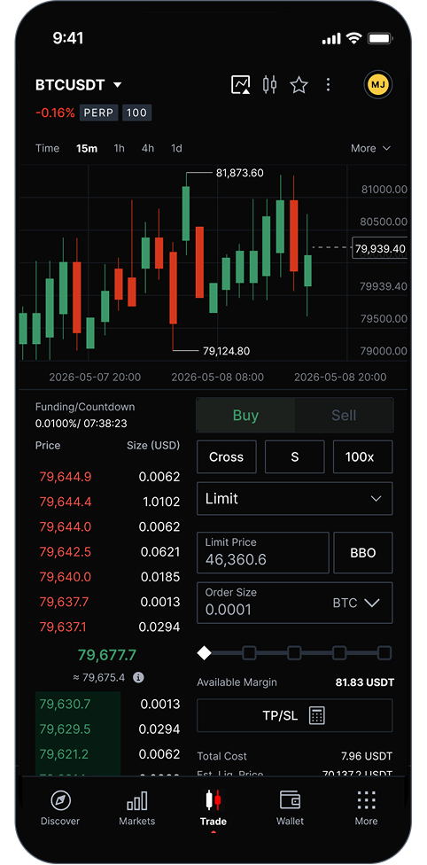Tap the chart low label 79,124.80
Viewport: 427px width, 865px height.
point(226,350)
